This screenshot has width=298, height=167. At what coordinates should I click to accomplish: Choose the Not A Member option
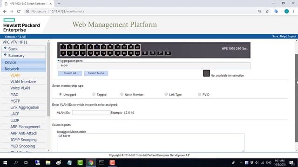(x=122, y=94)
